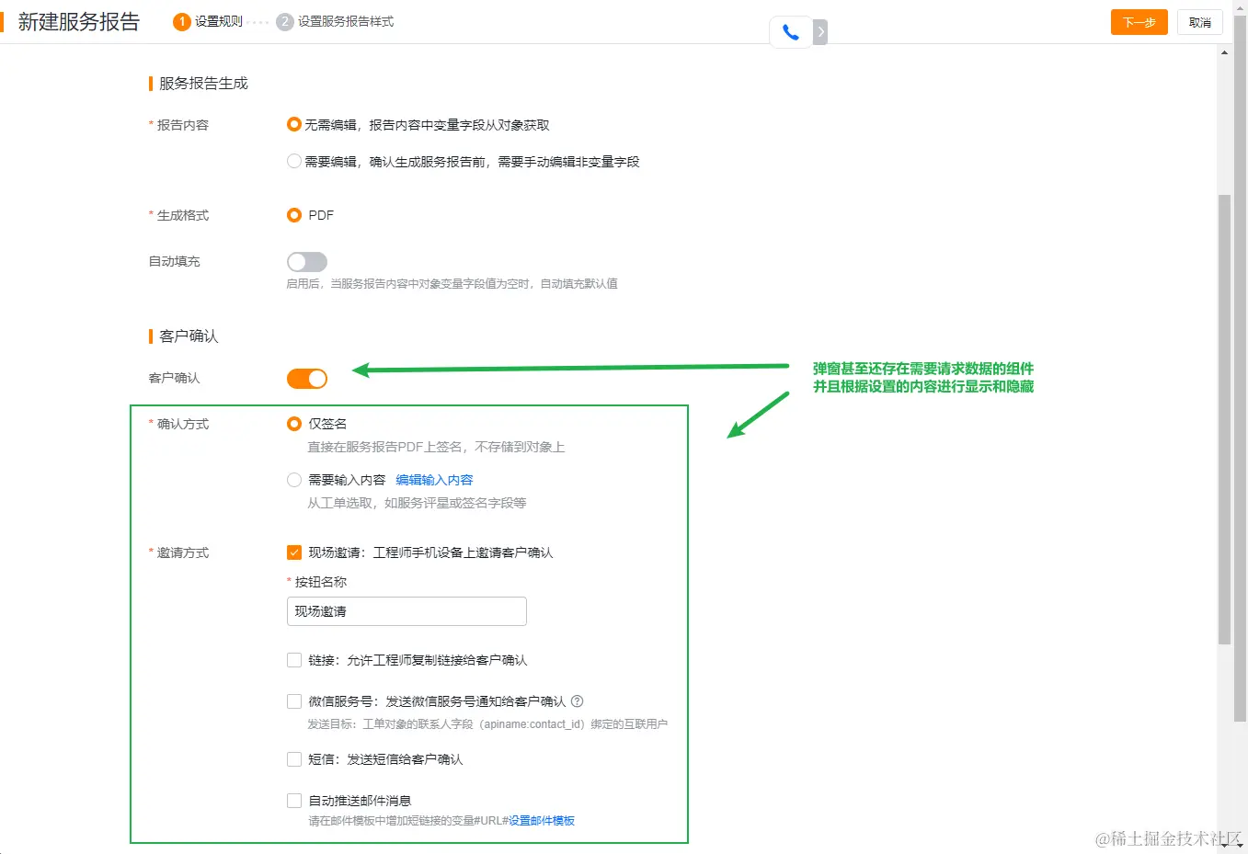Image resolution: width=1248 pixels, height=854 pixels.
Task: Click the 直接在服务报告PDF上签名 hint text
Action: [x=436, y=447]
